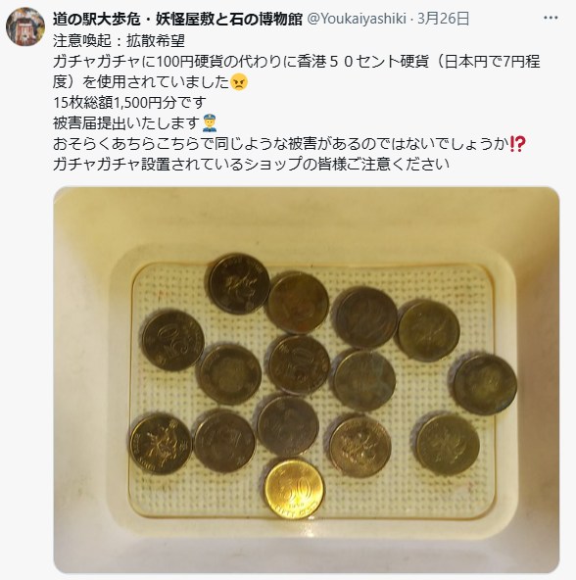Click the shiny gold 50 coin
The width and height of the screenshot is (576, 580).
coord(295,489)
